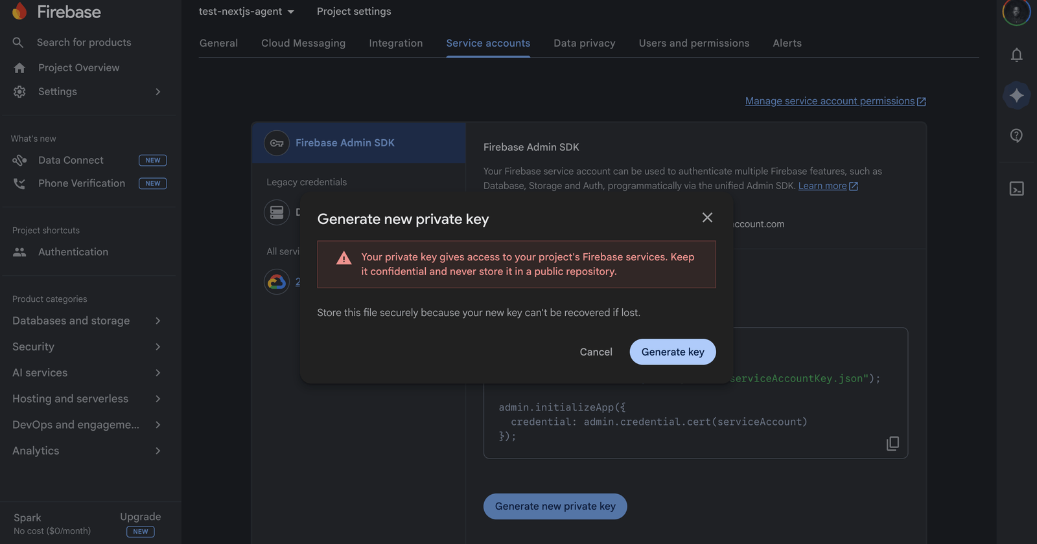Viewport: 1037px width, 544px height.
Task: Click the user account avatar
Action: (1016, 12)
